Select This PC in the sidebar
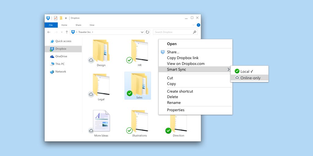 point(63,64)
